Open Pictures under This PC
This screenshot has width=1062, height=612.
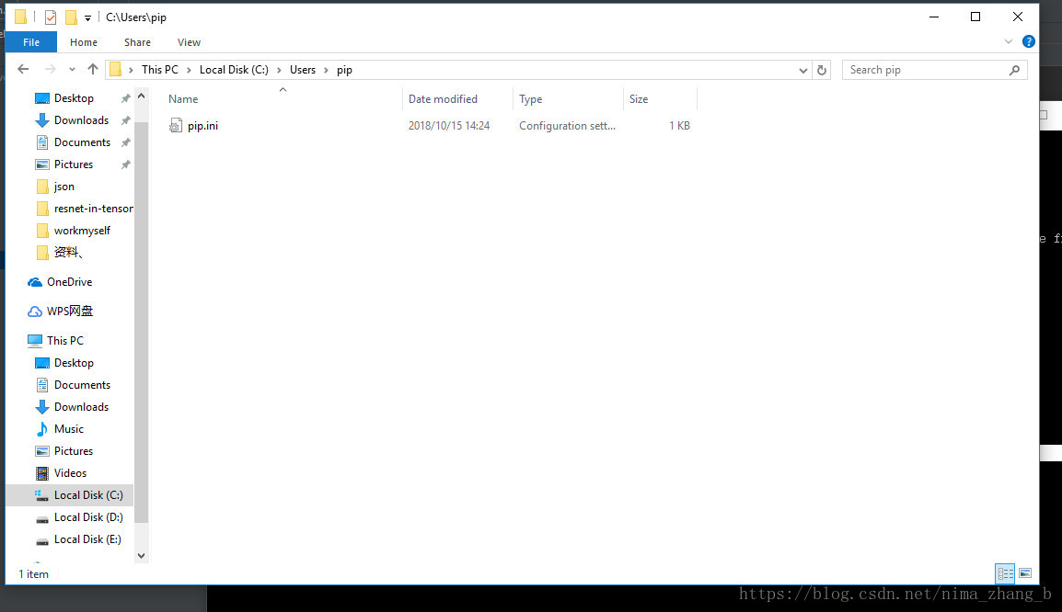[x=73, y=451]
